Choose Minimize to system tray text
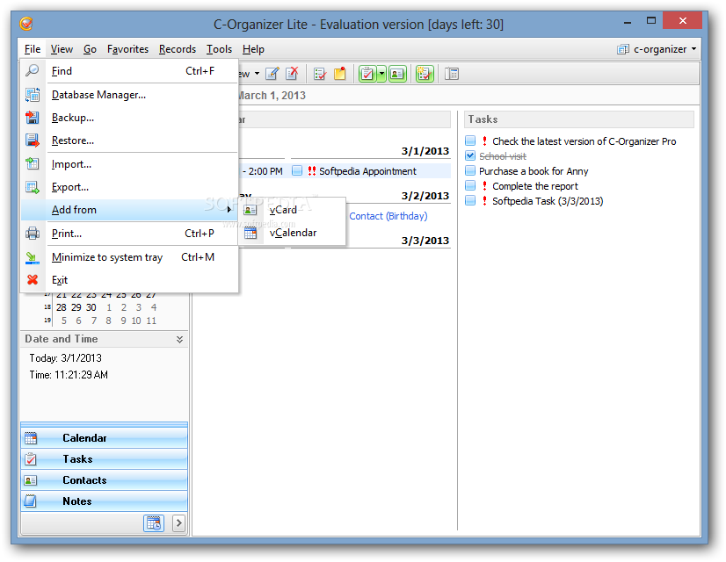The width and height of the screenshot is (726, 562). tap(107, 257)
